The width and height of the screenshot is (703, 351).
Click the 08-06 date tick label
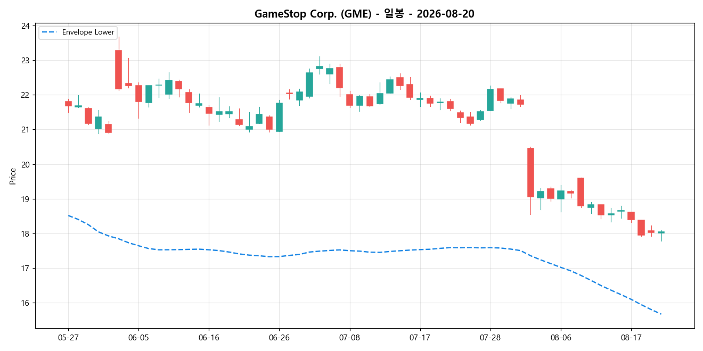[x=561, y=337]
